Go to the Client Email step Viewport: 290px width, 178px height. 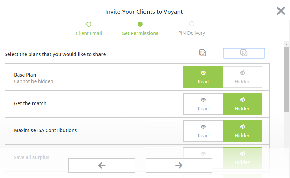coord(89,33)
